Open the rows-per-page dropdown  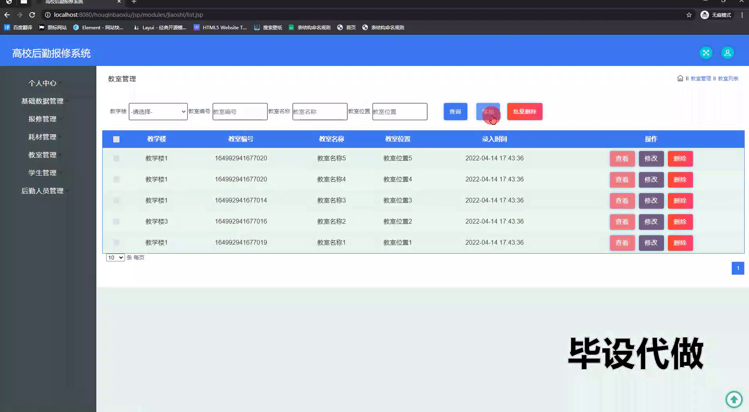(115, 257)
